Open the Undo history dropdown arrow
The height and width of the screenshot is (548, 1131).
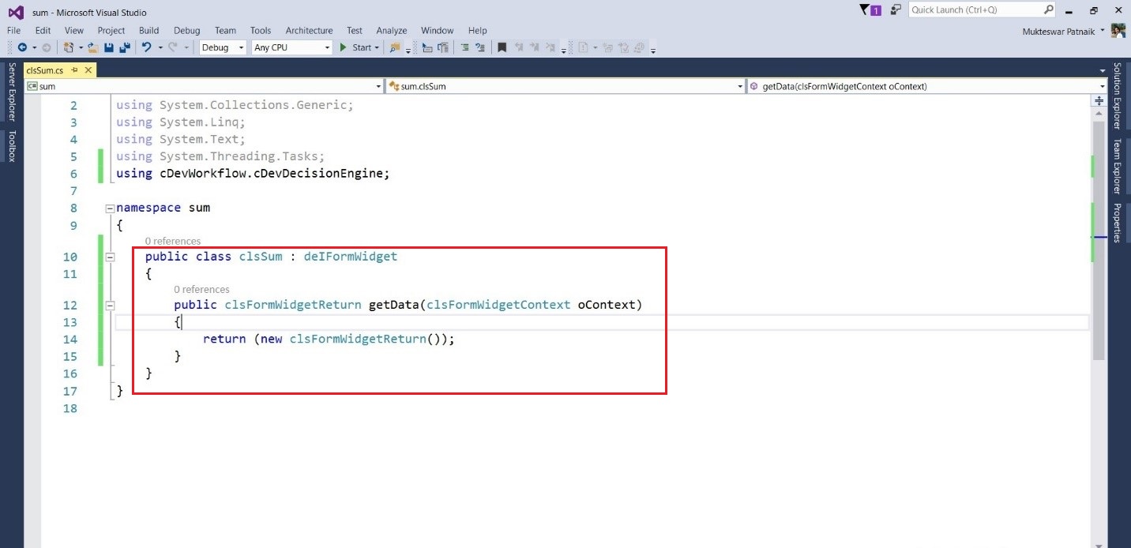click(160, 48)
